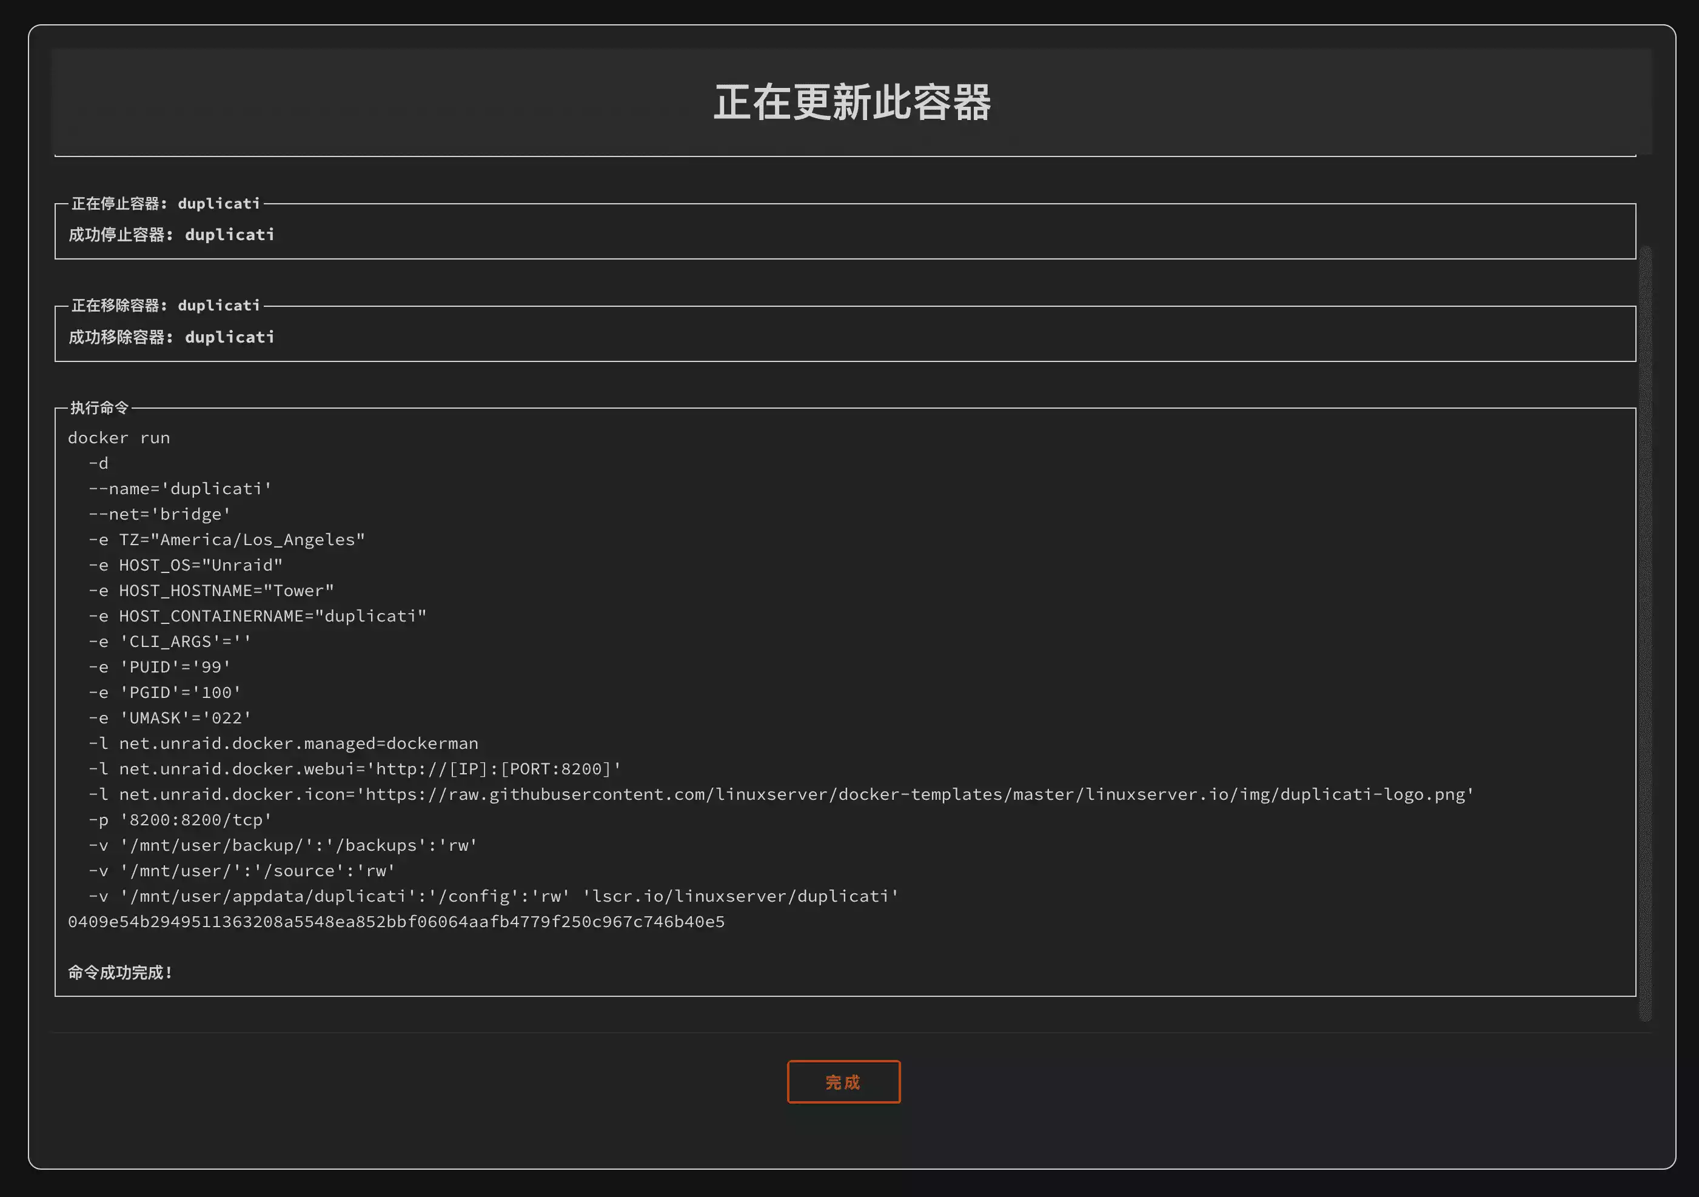Click the --name='duplicati' argument line
Screen dimensions: 1699x1197
point(180,489)
